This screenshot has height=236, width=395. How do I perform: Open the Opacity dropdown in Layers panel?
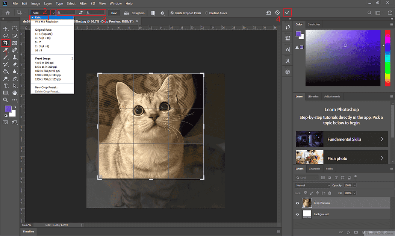tap(355, 185)
